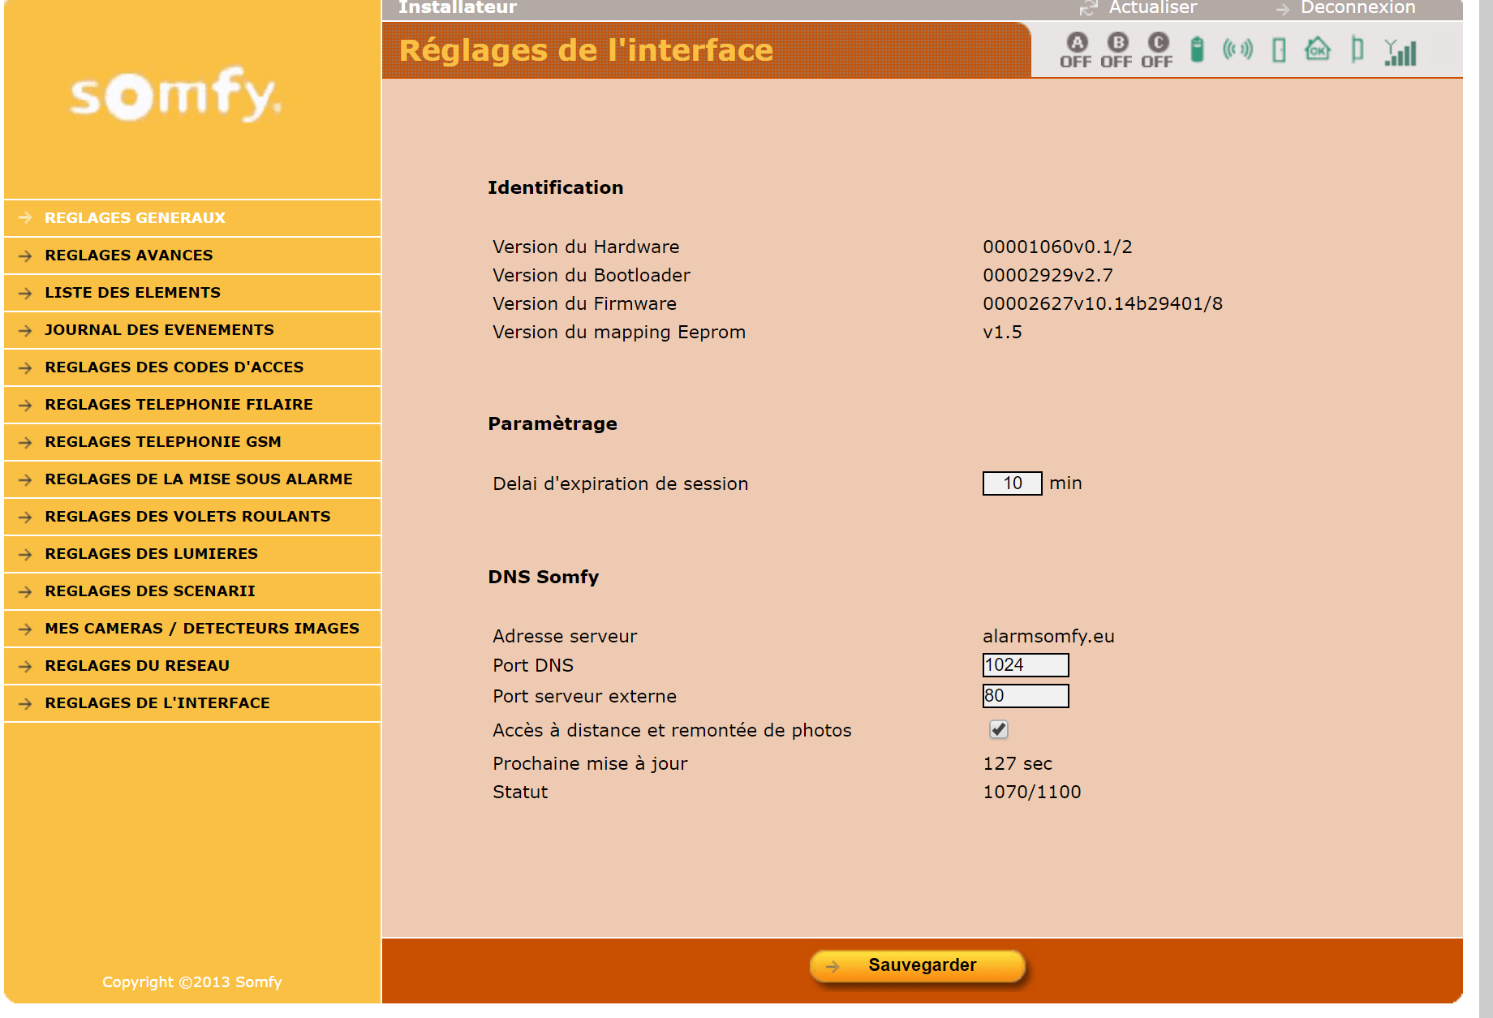Click the Copyright ©2013 Somfy text

click(192, 981)
